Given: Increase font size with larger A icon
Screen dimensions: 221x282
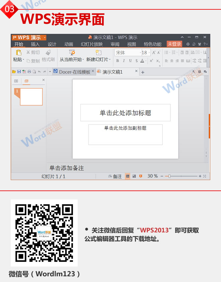Looking at the screenshot, I should click(x=154, y=53).
